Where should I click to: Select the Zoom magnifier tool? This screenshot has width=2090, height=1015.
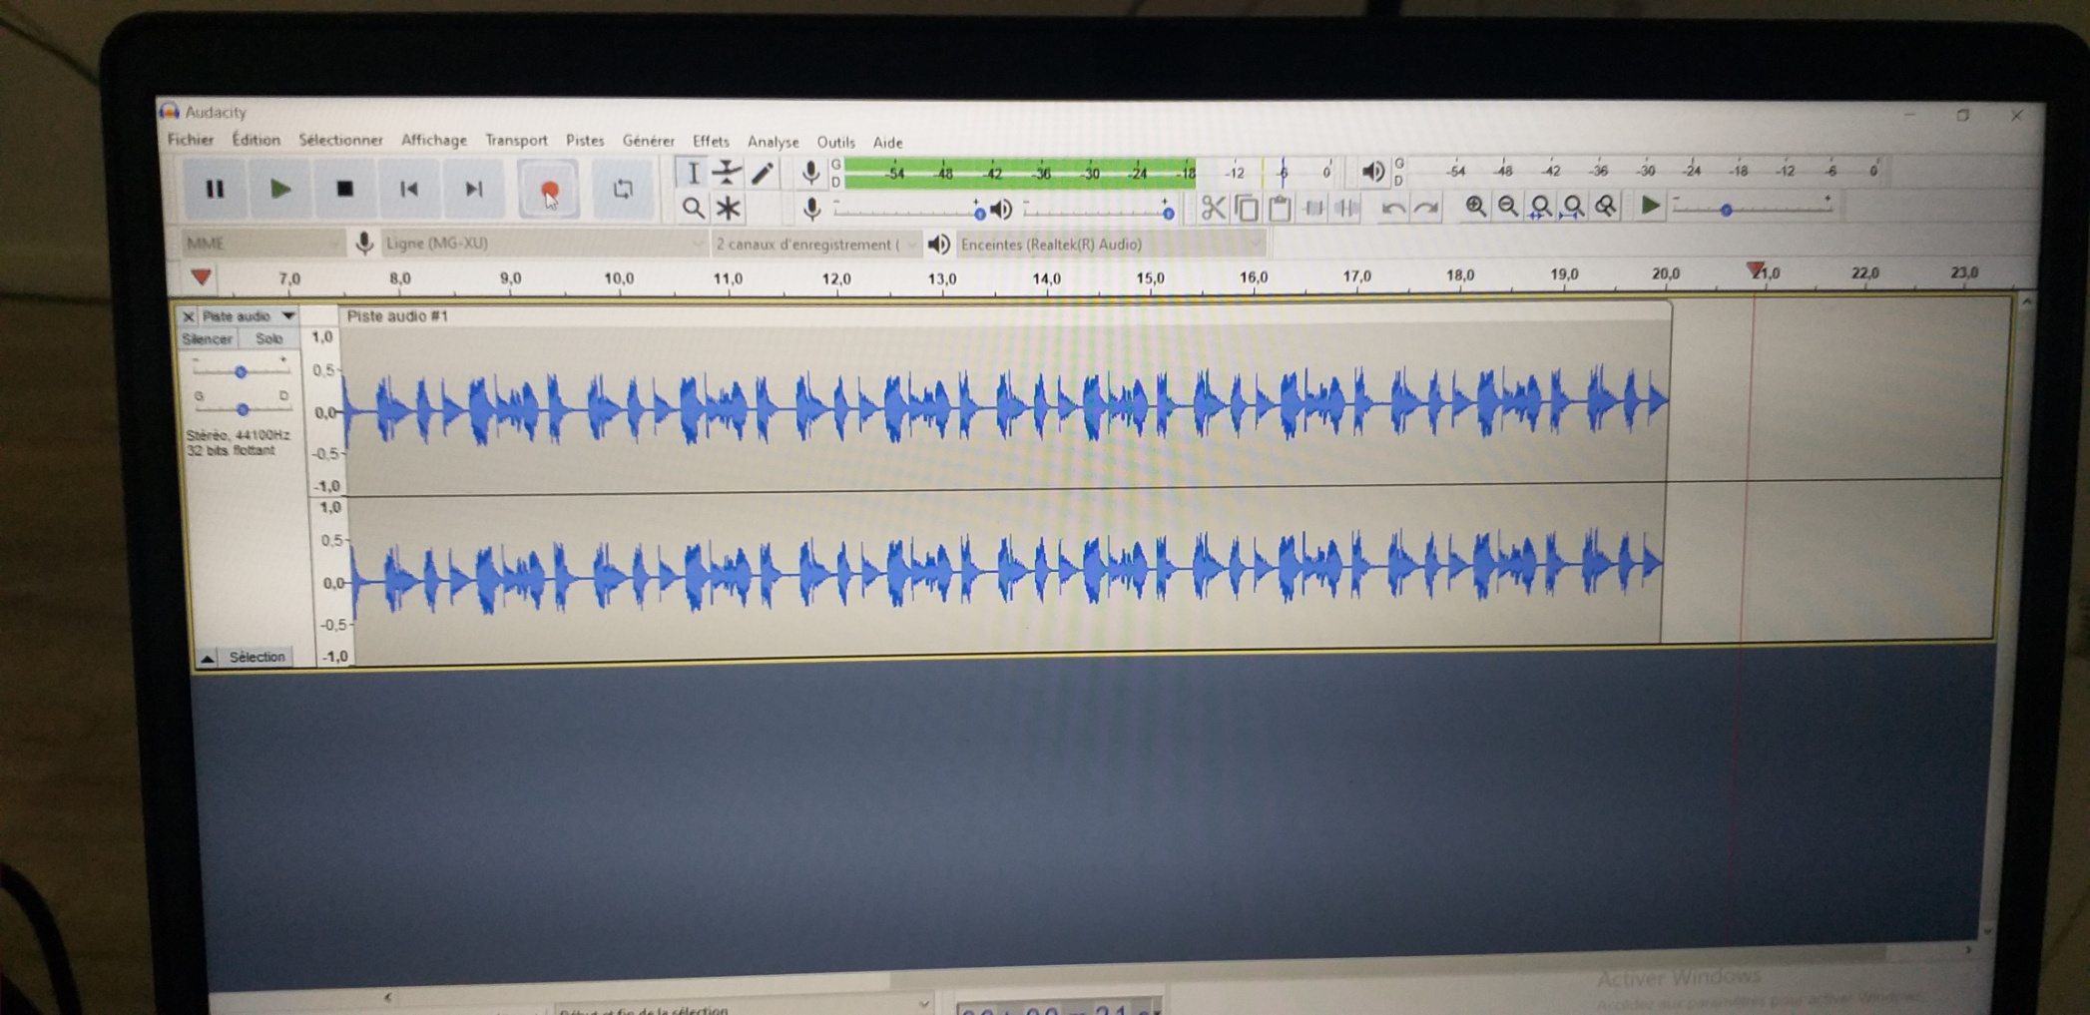tap(692, 209)
